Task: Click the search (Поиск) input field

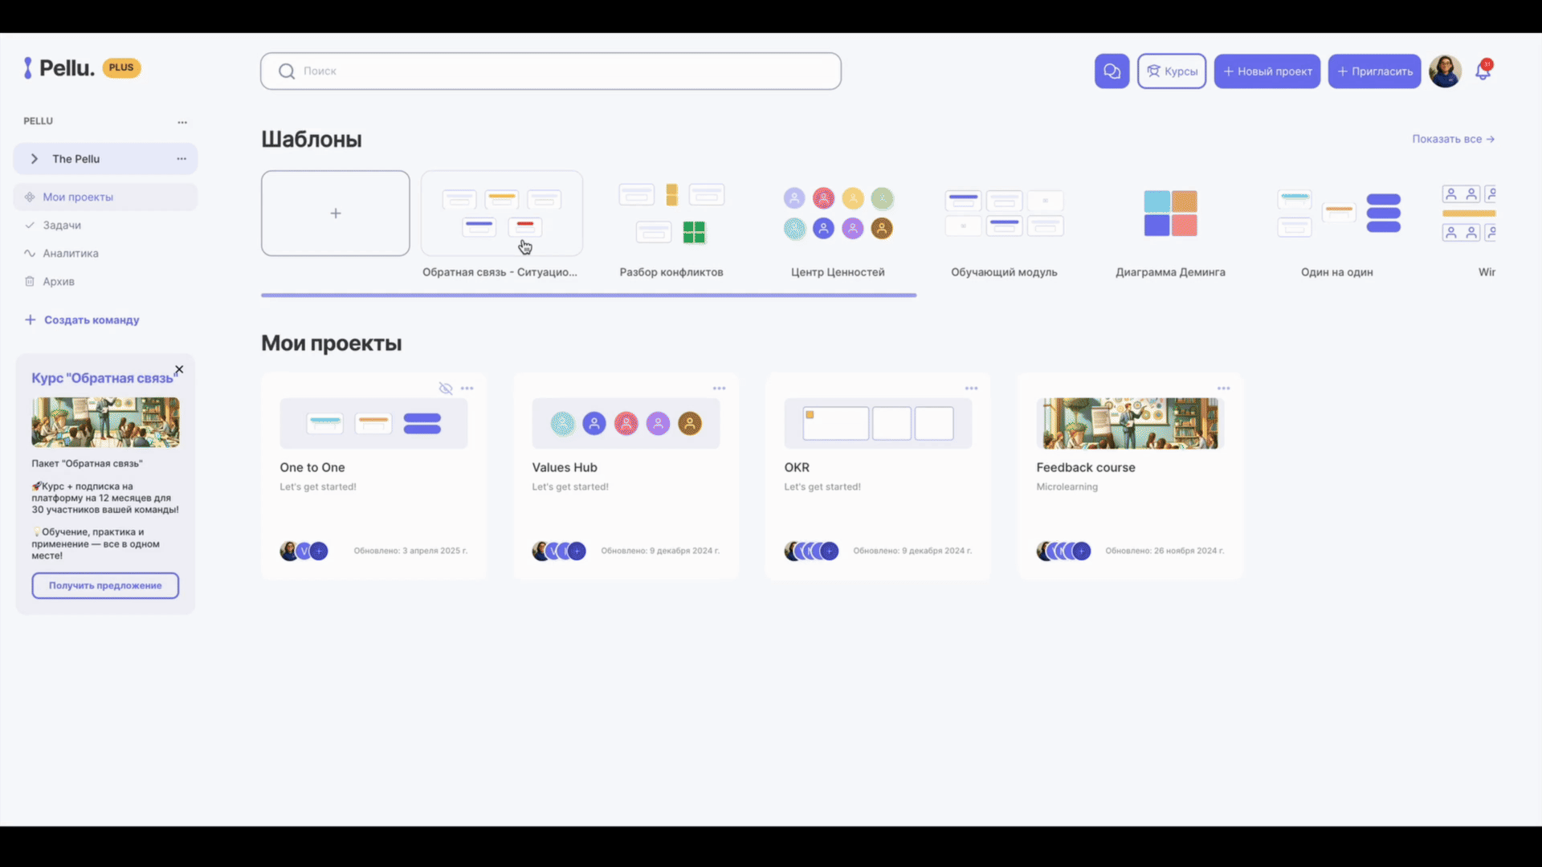Action: [x=562, y=71]
